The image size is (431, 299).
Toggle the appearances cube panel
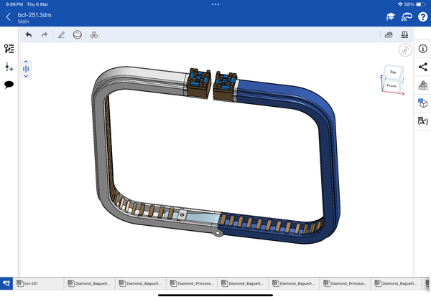(422, 103)
